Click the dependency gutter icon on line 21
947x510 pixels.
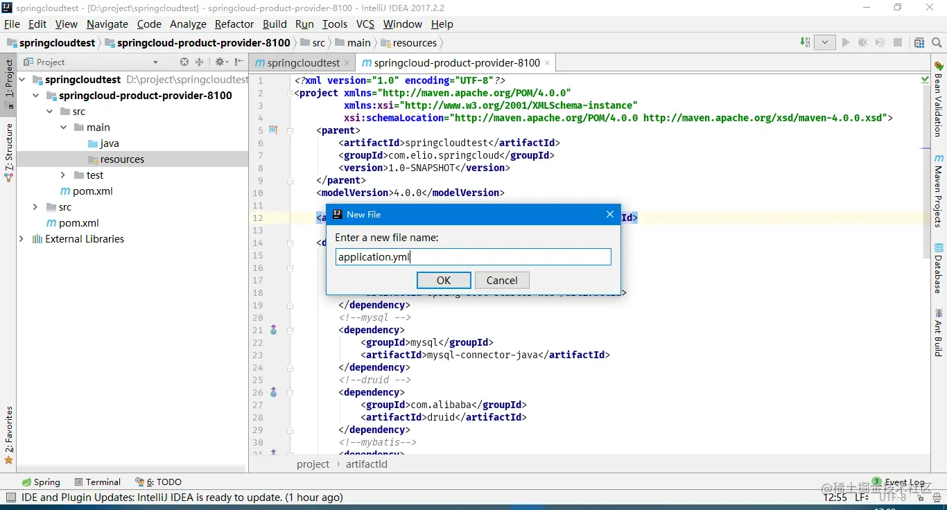click(x=273, y=330)
